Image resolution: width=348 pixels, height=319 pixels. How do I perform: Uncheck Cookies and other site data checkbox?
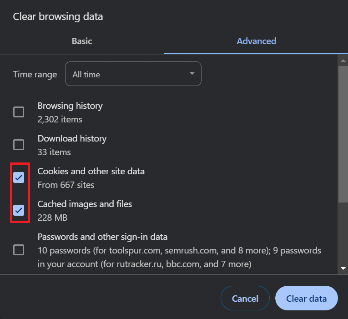[19, 177]
